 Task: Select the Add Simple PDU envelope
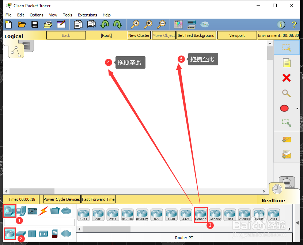[x=287, y=139]
